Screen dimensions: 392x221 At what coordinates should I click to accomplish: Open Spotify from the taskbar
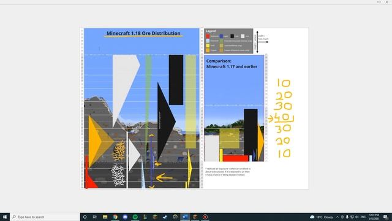(x=135, y=217)
